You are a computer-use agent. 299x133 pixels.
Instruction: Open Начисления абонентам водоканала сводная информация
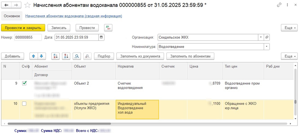click(x=74, y=16)
